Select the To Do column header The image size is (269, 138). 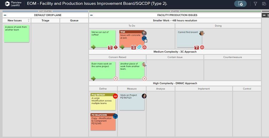click(132, 26)
